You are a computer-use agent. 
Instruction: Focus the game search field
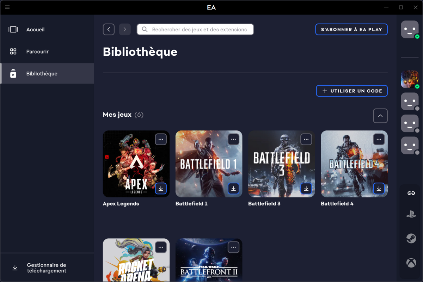click(x=195, y=30)
